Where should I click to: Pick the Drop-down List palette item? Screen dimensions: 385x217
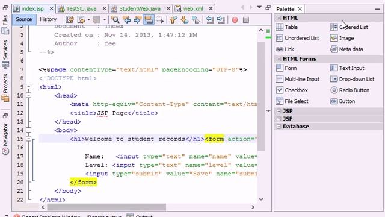(x=352, y=79)
